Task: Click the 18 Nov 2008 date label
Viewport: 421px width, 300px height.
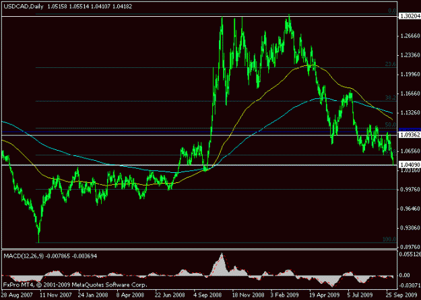Action: pyautogui.click(x=248, y=295)
